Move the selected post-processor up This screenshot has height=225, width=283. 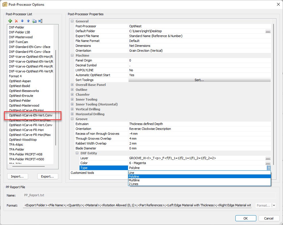[x=28, y=21]
